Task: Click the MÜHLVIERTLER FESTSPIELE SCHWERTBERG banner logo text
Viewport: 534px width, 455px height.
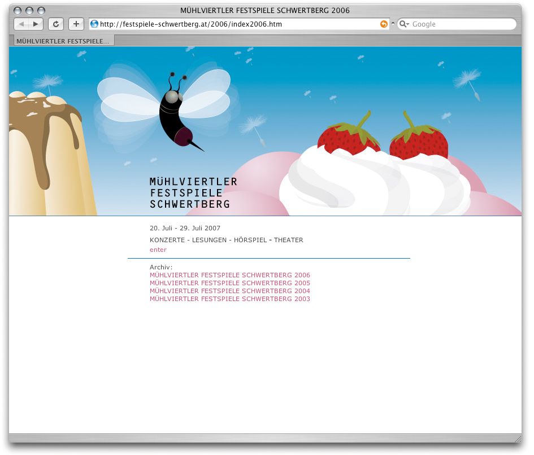Action: [193, 193]
